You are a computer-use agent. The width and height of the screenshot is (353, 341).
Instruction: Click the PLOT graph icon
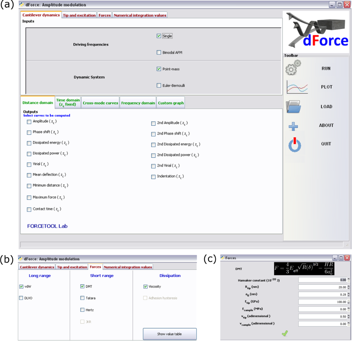pos(297,87)
